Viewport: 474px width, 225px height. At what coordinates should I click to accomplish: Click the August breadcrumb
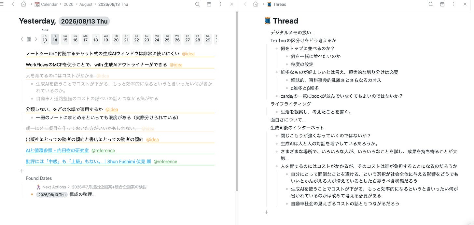86,4
